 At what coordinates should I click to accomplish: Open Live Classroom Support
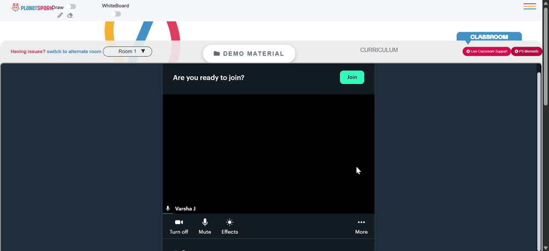click(x=486, y=52)
